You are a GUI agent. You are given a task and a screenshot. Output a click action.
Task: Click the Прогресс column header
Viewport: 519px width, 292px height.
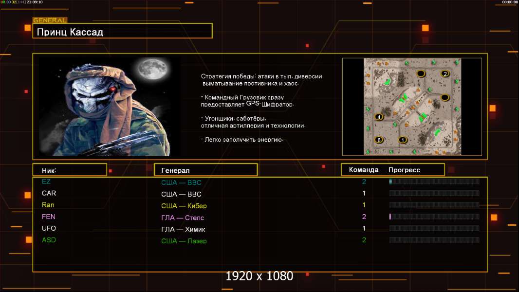pyautogui.click(x=404, y=170)
